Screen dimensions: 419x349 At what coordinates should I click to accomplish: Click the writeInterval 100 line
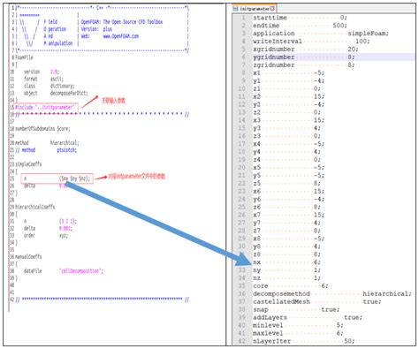click(311, 42)
